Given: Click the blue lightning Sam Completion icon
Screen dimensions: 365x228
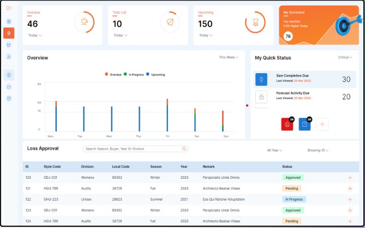Looking at the screenshot, I should coord(261,79).
